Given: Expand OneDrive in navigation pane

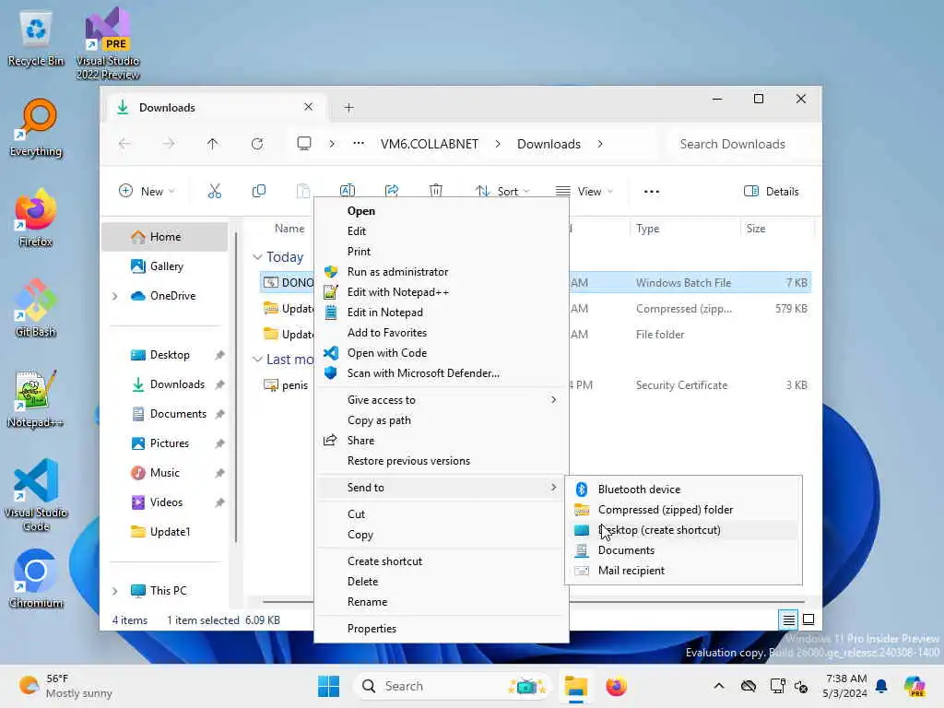Looking at the screenshot, I should pyautogui.click(x=114, y=296).
